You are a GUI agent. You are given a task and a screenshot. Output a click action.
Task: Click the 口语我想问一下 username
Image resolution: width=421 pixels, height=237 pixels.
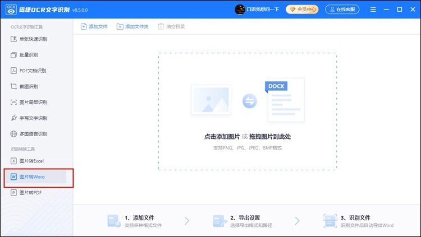point(263,10)
